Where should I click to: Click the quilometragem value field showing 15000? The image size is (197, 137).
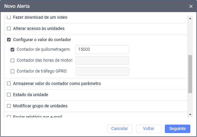pyautogui.click(x=102, y=50)
